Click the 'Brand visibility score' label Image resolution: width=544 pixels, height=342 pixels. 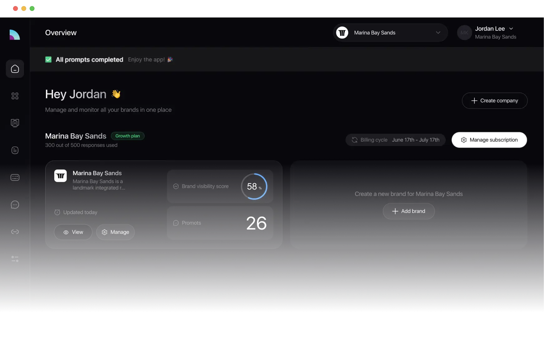(205, 186)
